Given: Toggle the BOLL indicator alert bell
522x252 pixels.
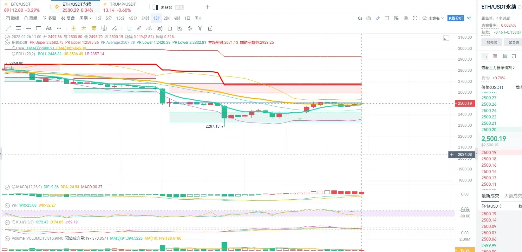Looking at the screenshot, I should click(x=14, y=54).
